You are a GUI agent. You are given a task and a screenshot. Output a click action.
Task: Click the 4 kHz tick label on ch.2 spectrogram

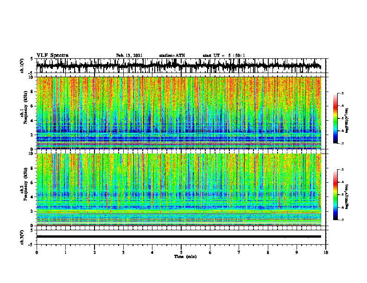32,197
